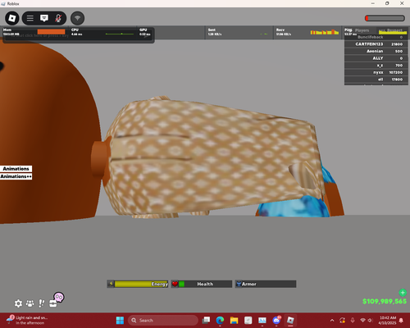This screenshot has height=328, width=410.
Task: Open Microsoft Edge from the taskbar
Action: [220, 321]
